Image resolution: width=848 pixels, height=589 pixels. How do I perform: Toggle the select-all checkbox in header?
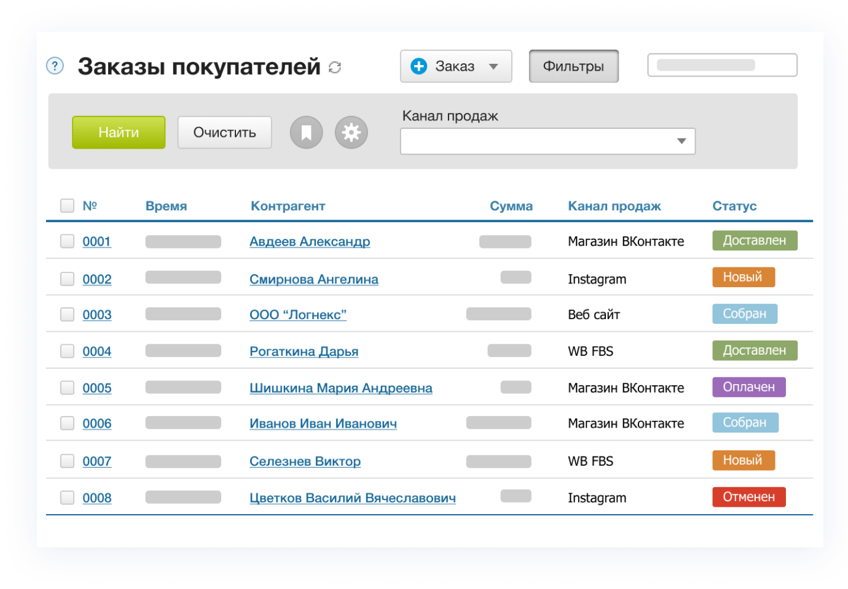tap(67, 206)
